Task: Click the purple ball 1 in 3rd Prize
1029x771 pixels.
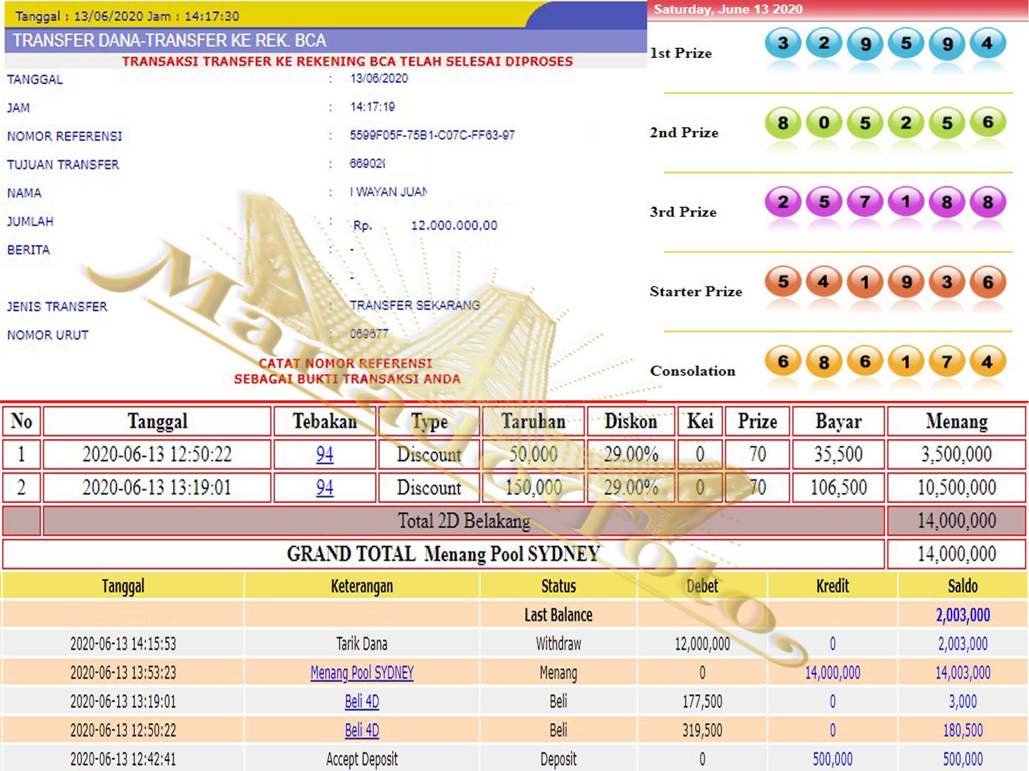Action: click(x=906, y=202)
